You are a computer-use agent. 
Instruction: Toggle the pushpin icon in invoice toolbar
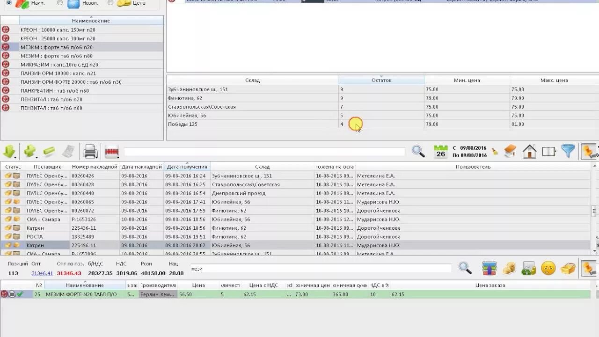(x=589, y=151)
